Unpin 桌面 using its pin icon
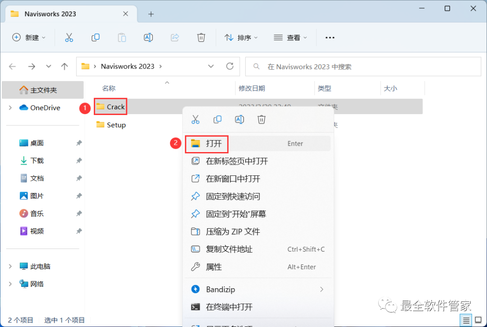This screenshot has width=487, height=327. 79,143
